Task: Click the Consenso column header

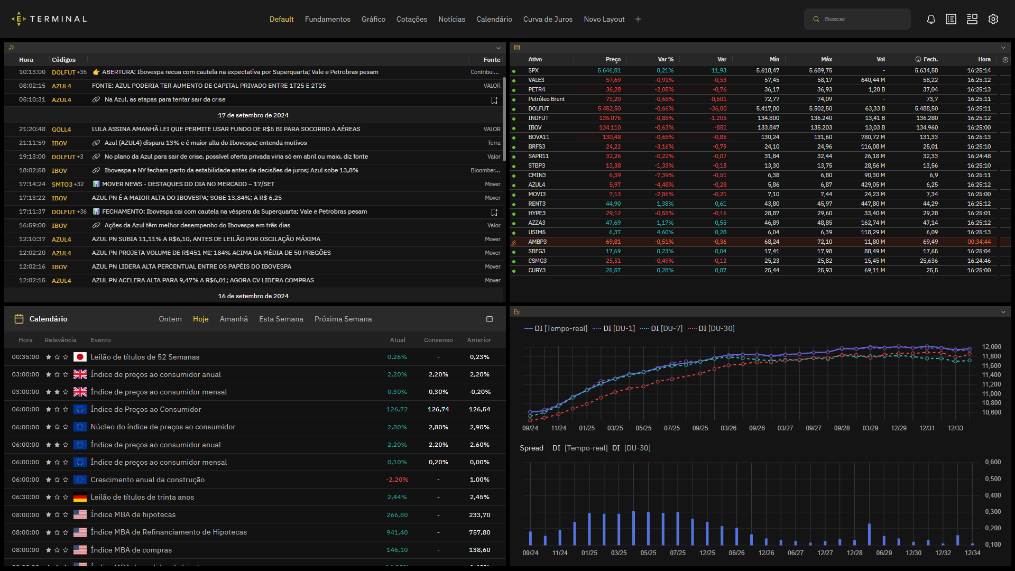Action: [x=438, y=340]
